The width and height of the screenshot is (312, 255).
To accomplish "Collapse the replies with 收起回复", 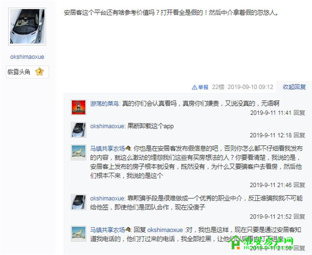I will click(x=294, y=87).
